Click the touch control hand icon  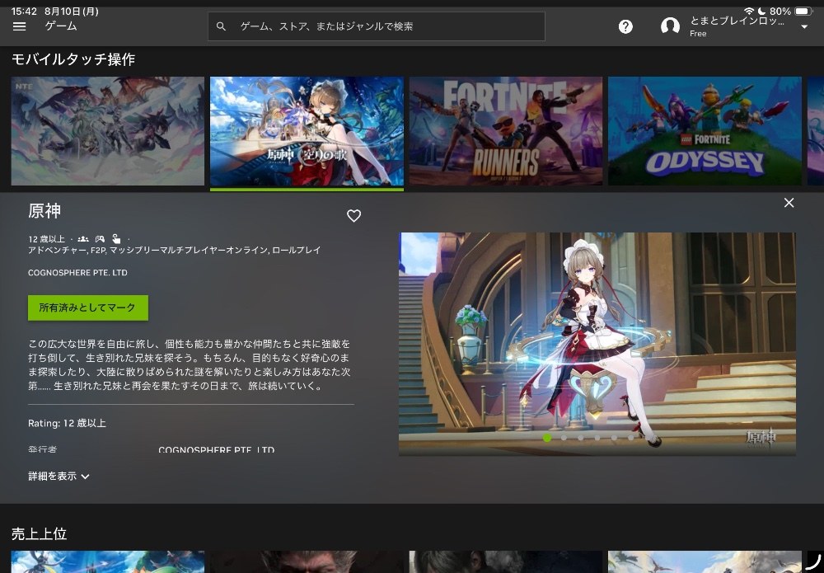[116, 239]
